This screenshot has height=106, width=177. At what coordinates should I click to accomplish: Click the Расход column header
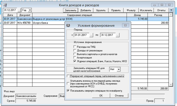158,15
